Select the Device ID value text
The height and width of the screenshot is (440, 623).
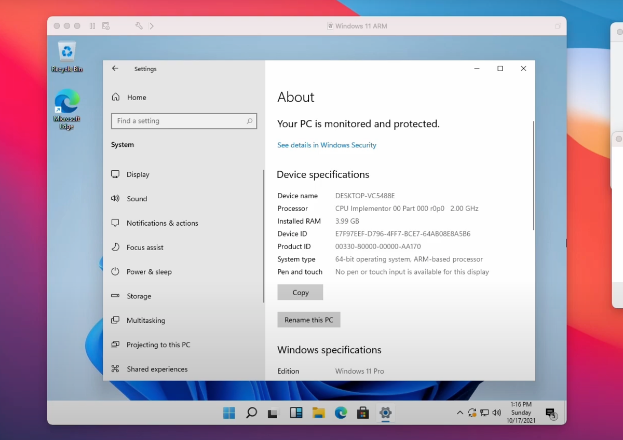403,234
